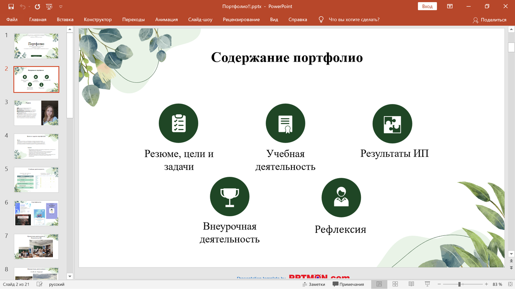Click the lightbulb Tell Me icon

pos(321,20)
